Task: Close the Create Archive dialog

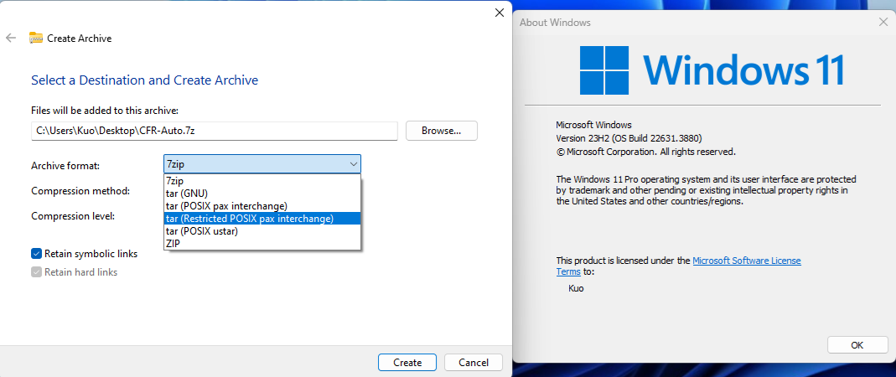Action: click(x=499, y=12)
